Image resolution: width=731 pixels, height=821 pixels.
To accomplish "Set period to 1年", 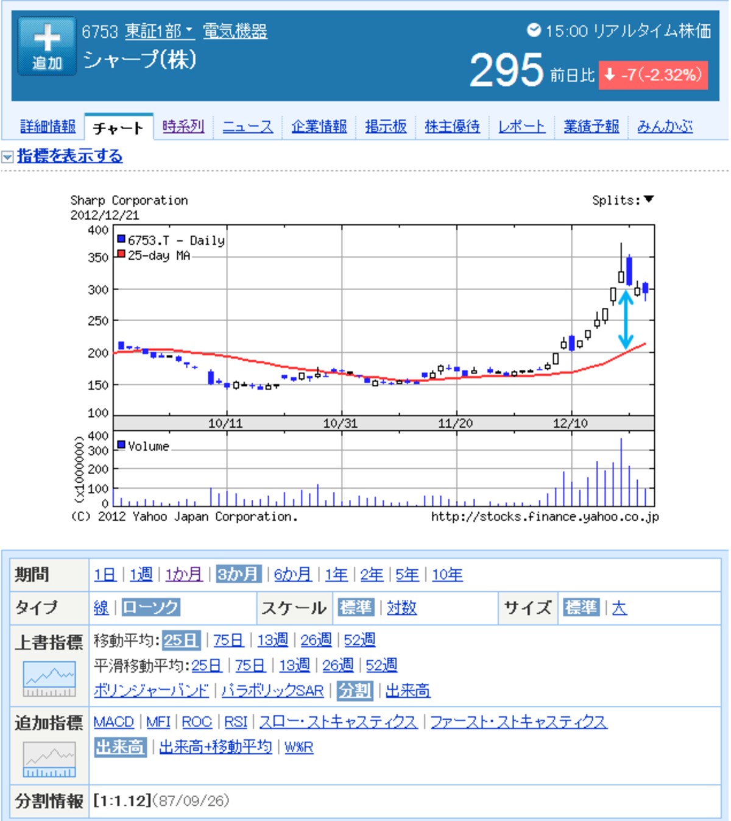I will (336, 574).
